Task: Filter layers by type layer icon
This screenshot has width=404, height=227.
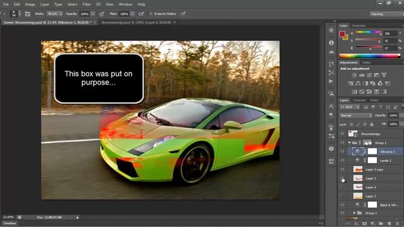Action: tap(381, 107)
